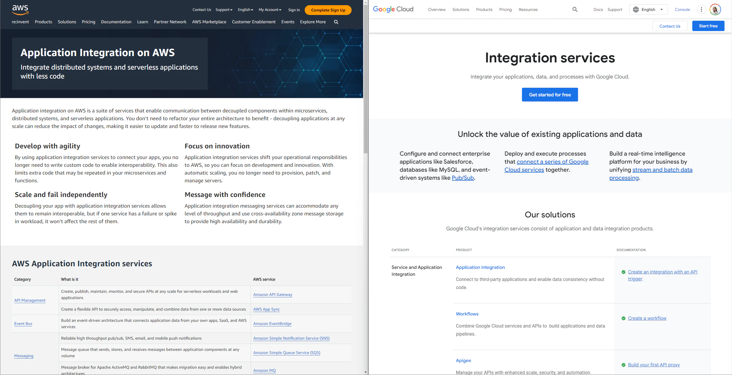Expand the Support dropdown

pos(224,10)
